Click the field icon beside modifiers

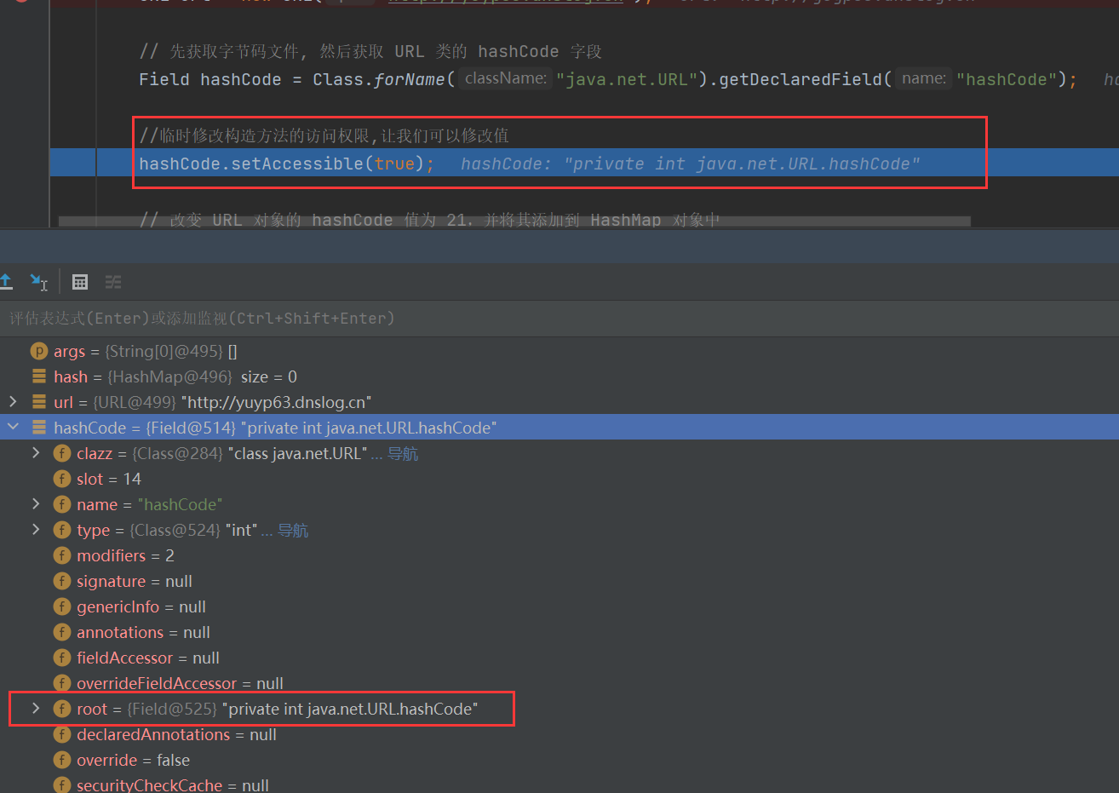pos(61,555)
